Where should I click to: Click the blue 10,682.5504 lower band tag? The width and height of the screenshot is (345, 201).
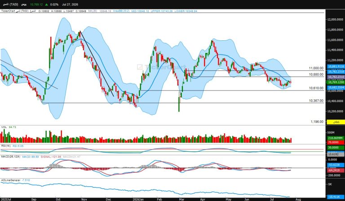(336, 87)
